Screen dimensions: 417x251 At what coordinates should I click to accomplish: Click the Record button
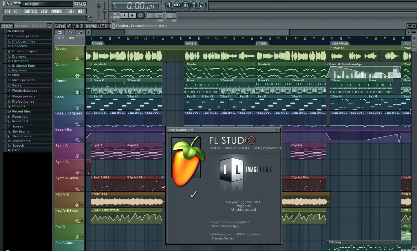(140, 15)
